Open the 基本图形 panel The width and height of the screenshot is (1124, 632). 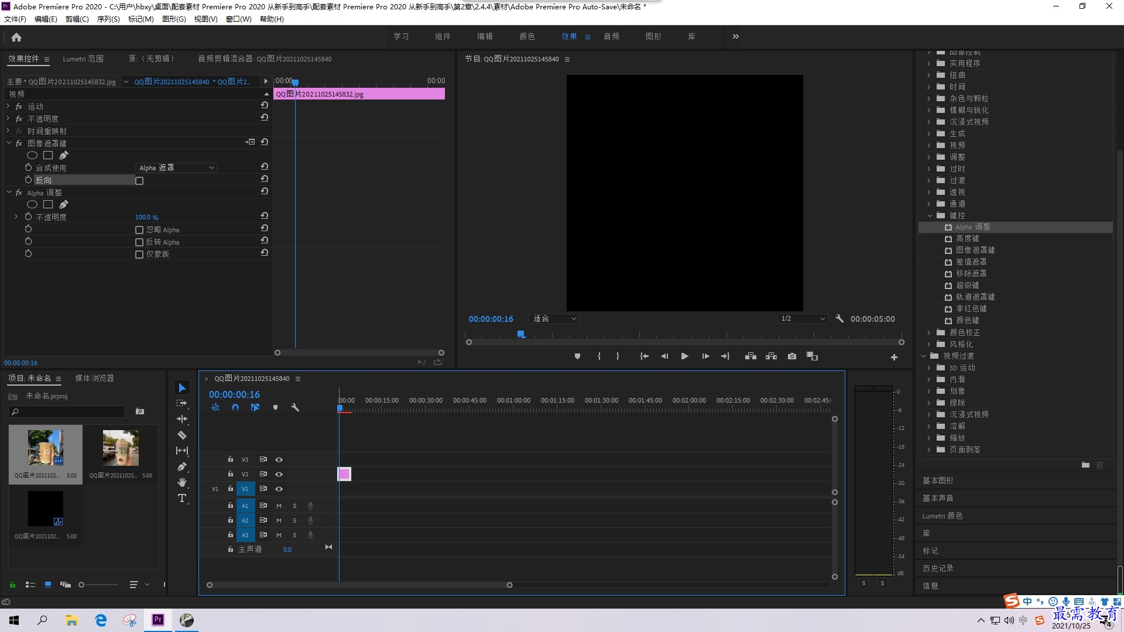point(938,480)
